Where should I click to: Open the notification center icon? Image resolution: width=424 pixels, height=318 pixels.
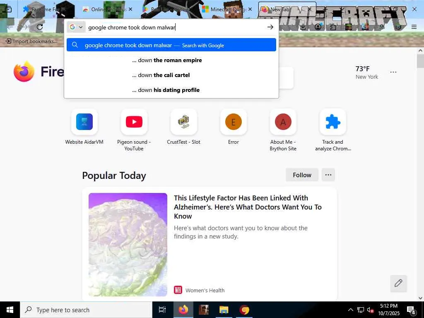click(x=411, y=310)
